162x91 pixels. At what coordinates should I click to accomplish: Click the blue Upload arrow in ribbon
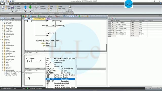coord(25,7)
